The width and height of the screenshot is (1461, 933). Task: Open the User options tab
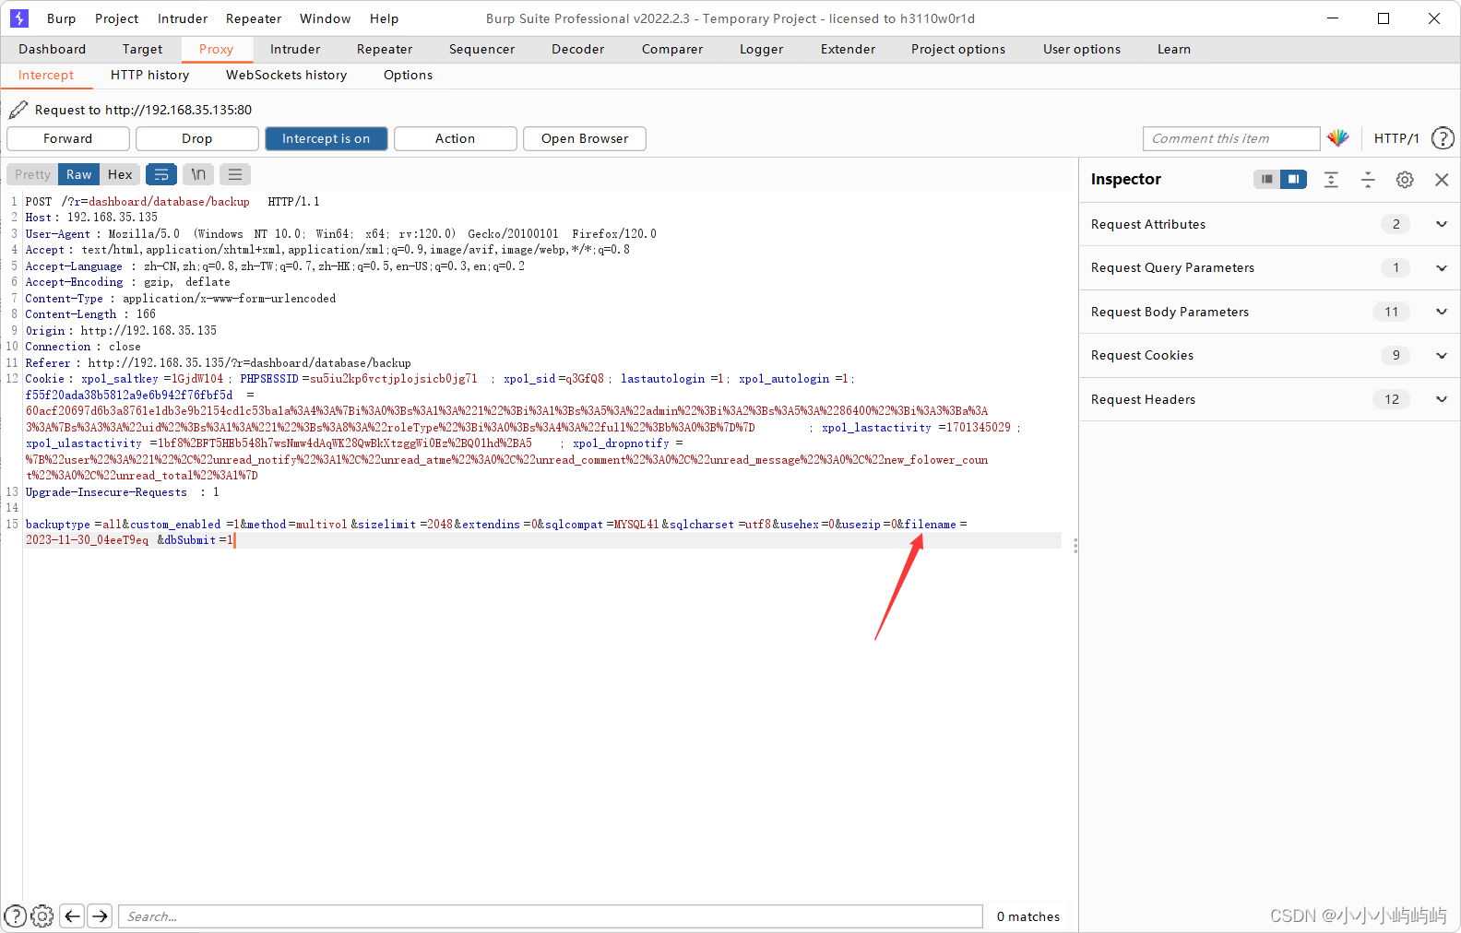click(x=1082, y=49)
